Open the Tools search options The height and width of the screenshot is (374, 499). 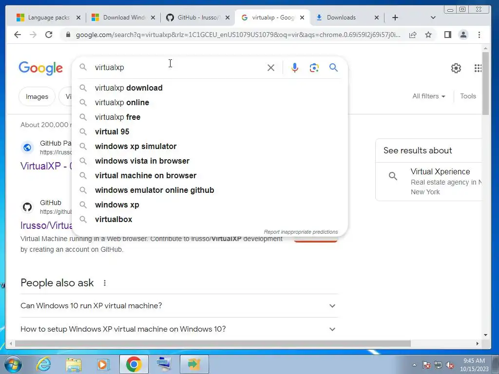pyautogui.click(x=468, y=96)
